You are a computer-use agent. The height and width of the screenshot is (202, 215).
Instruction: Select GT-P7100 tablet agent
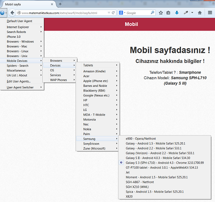pos(165,168)
